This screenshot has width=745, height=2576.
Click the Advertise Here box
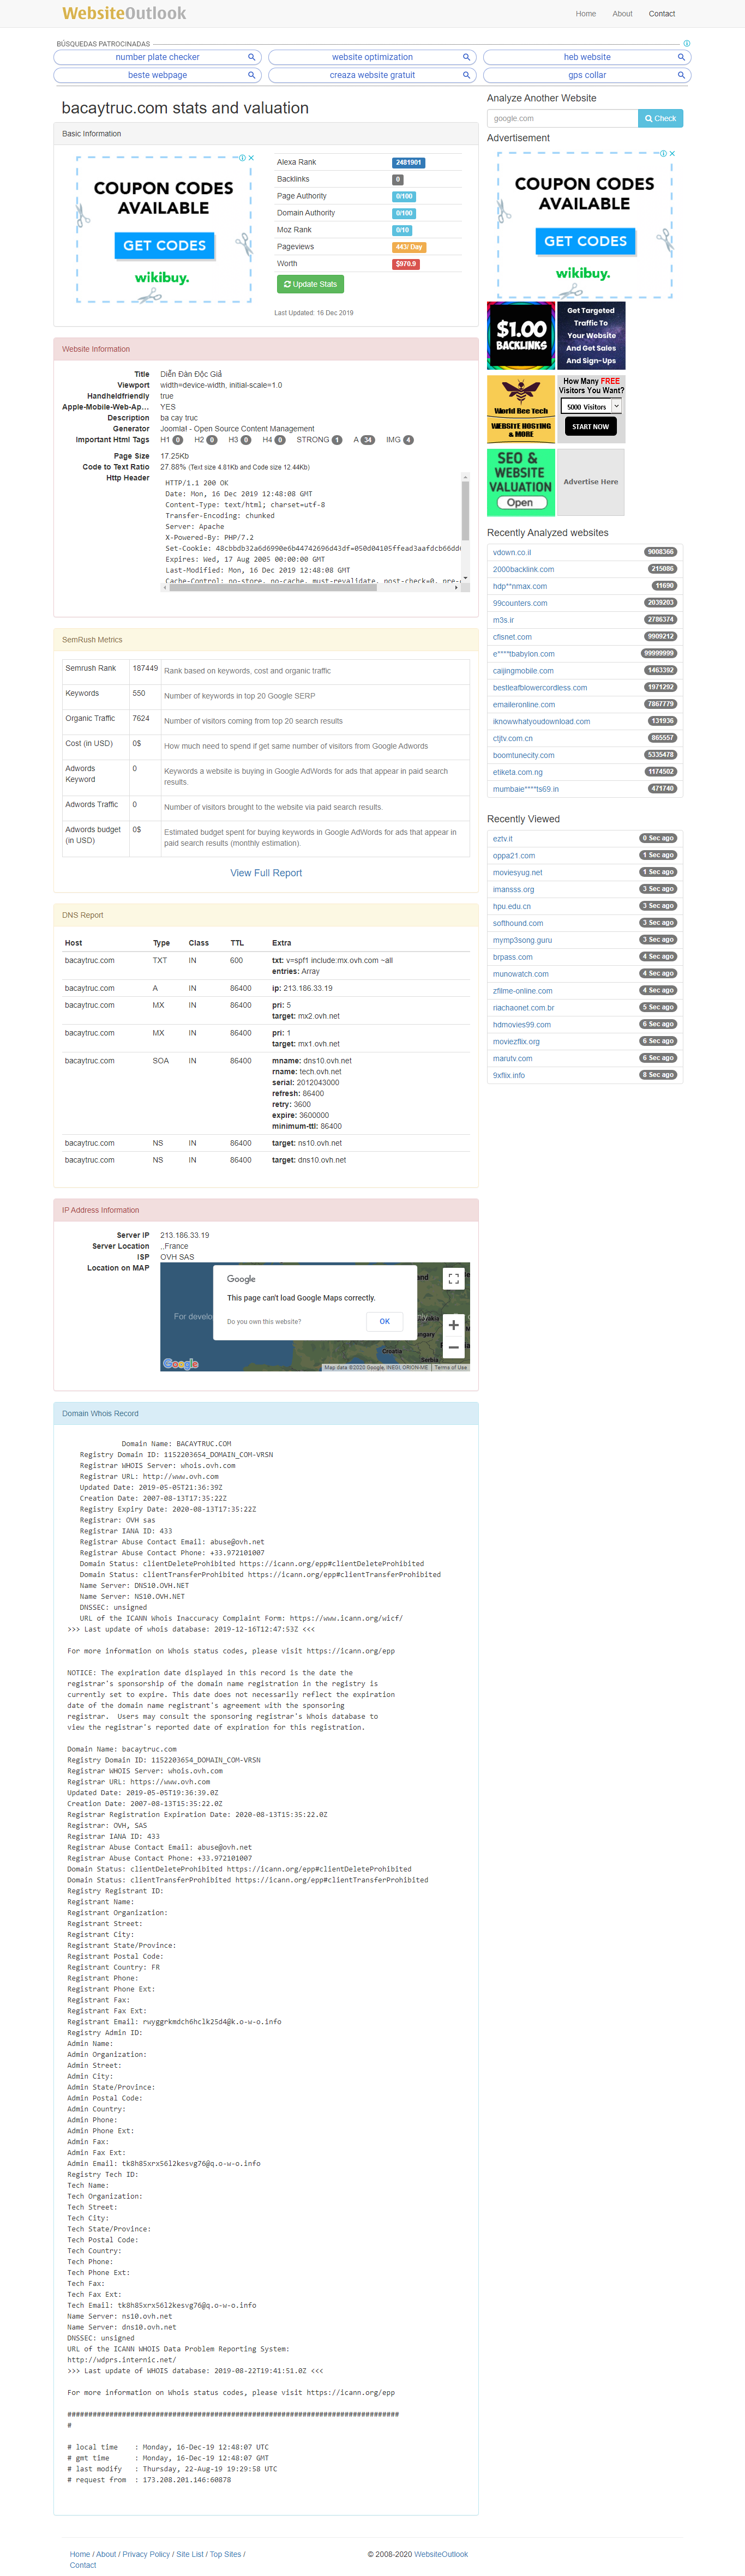pos(591,482)
